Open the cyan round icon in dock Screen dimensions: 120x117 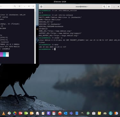[111, 113]
